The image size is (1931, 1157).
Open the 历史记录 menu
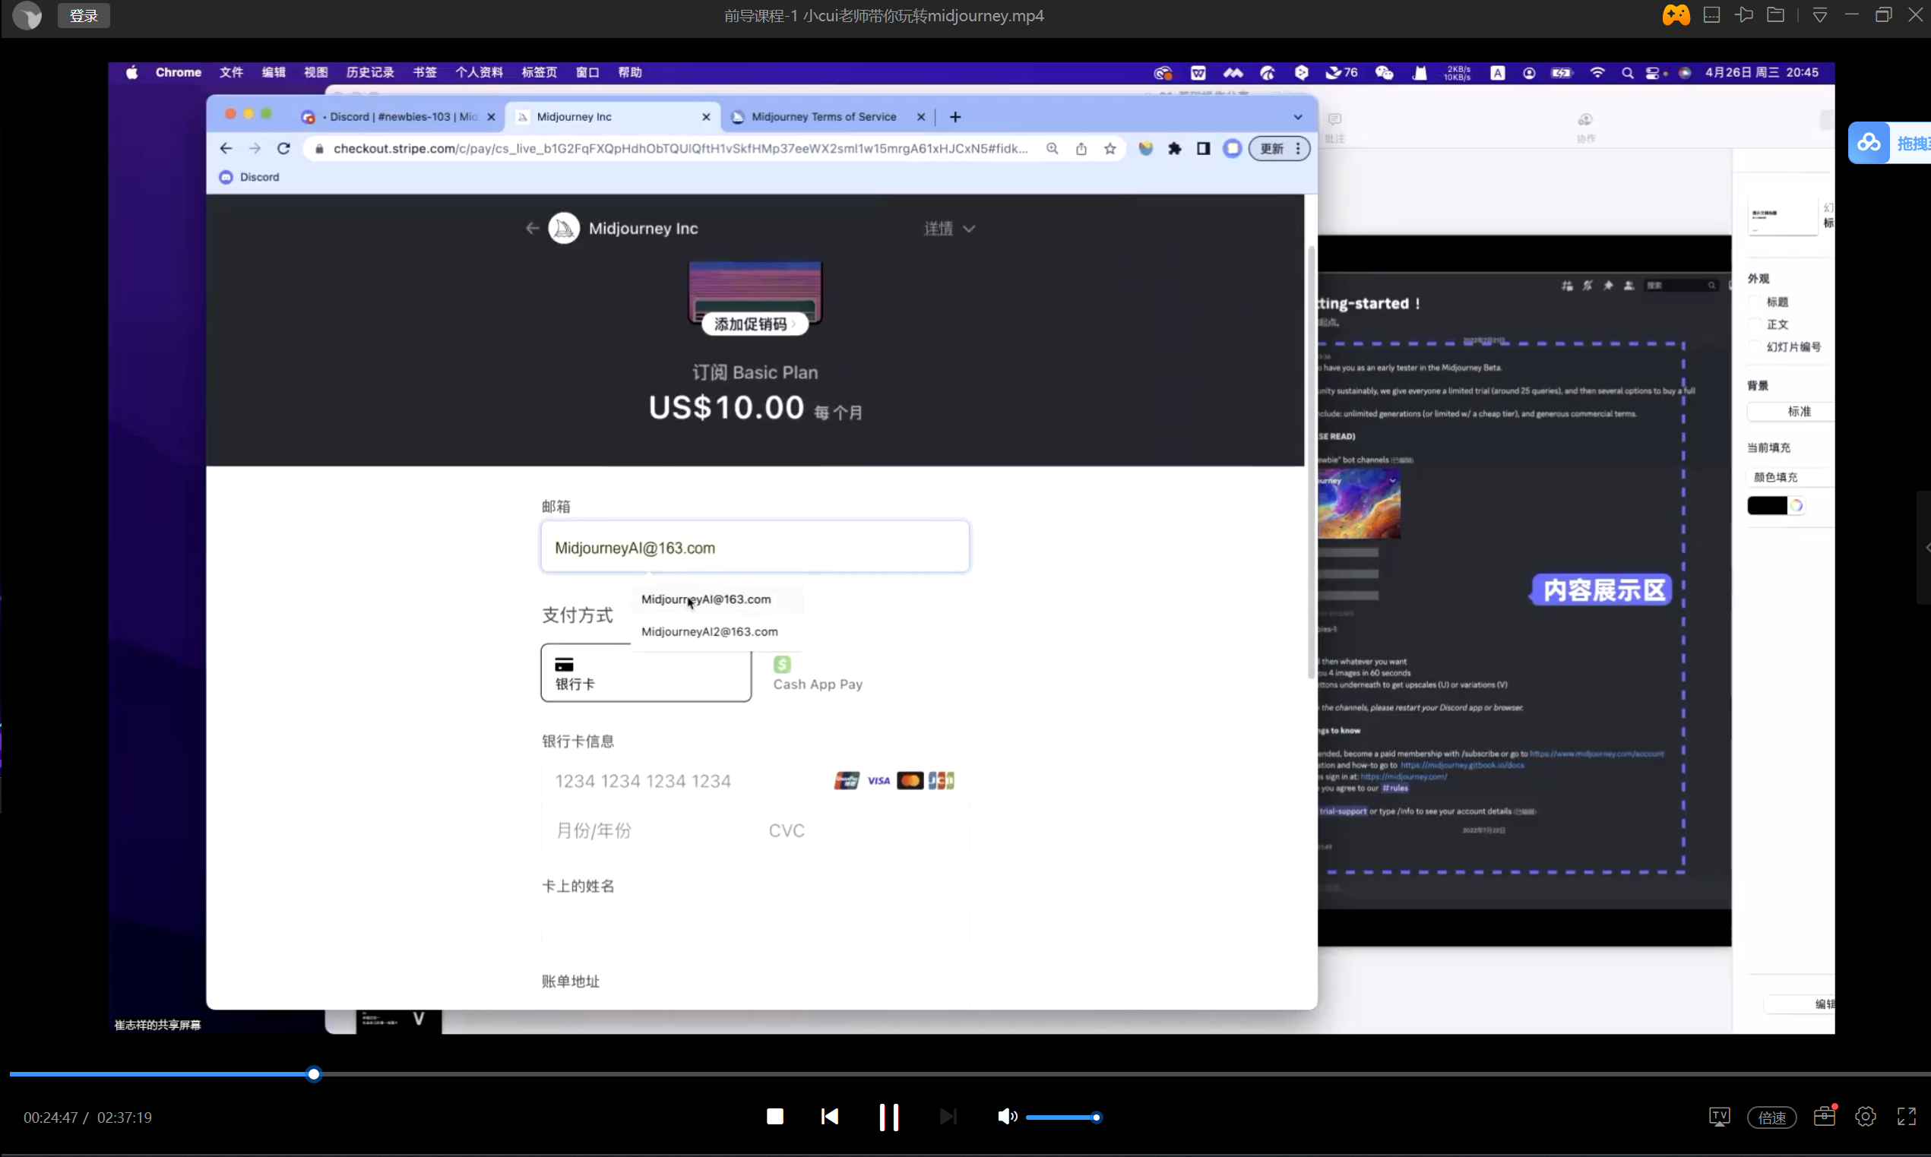click(x=369, y=72)
